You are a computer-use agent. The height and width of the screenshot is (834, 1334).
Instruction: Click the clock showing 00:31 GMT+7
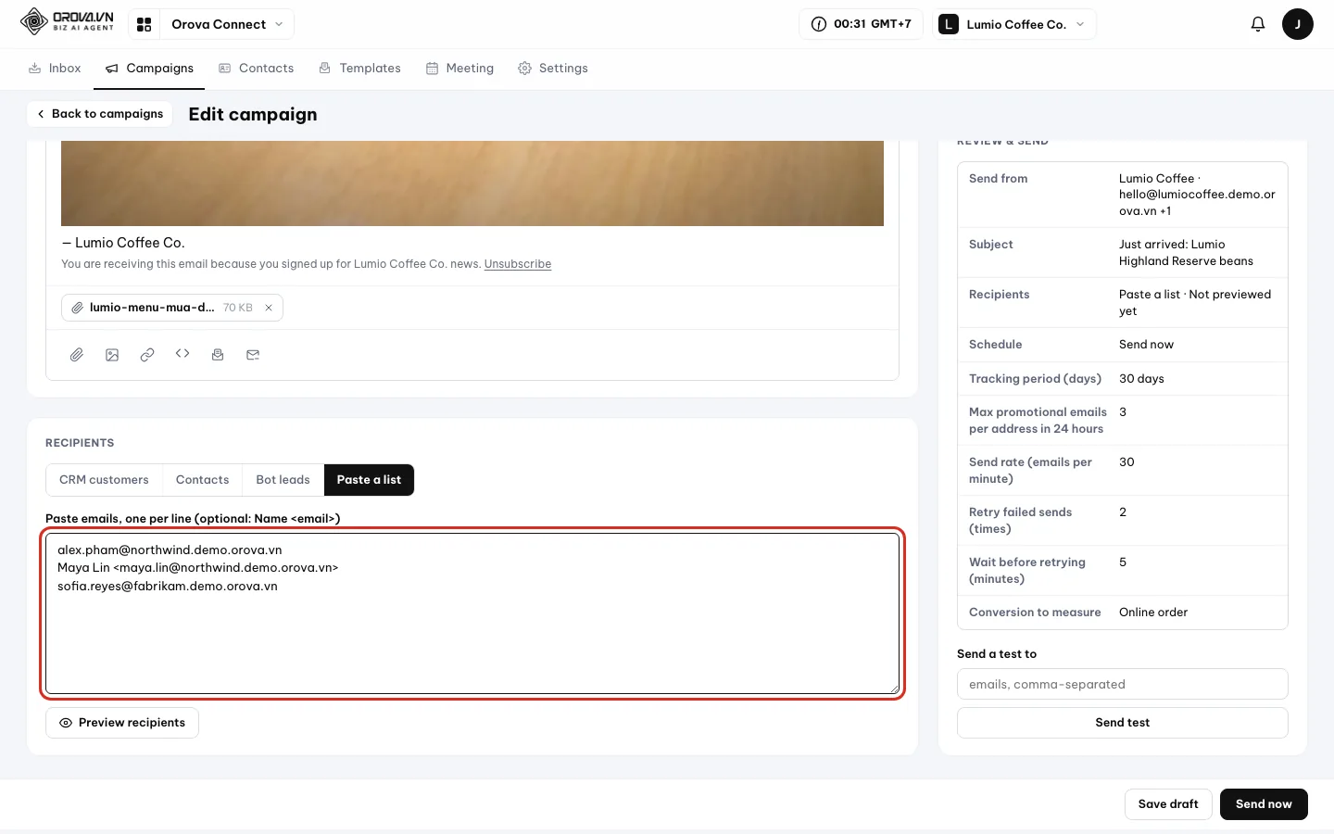pyautogui.click(x=861, y=24)
